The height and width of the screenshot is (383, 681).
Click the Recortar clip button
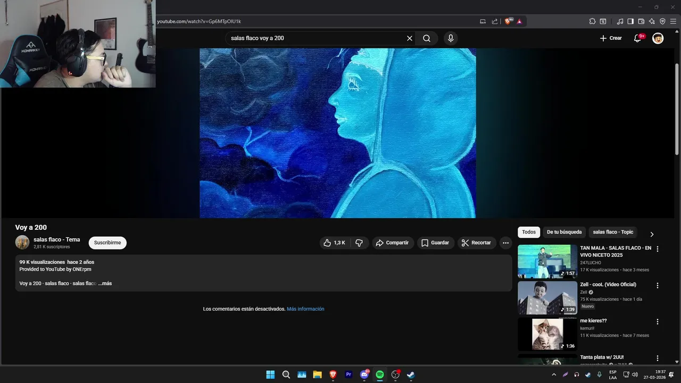click(476, 243)
